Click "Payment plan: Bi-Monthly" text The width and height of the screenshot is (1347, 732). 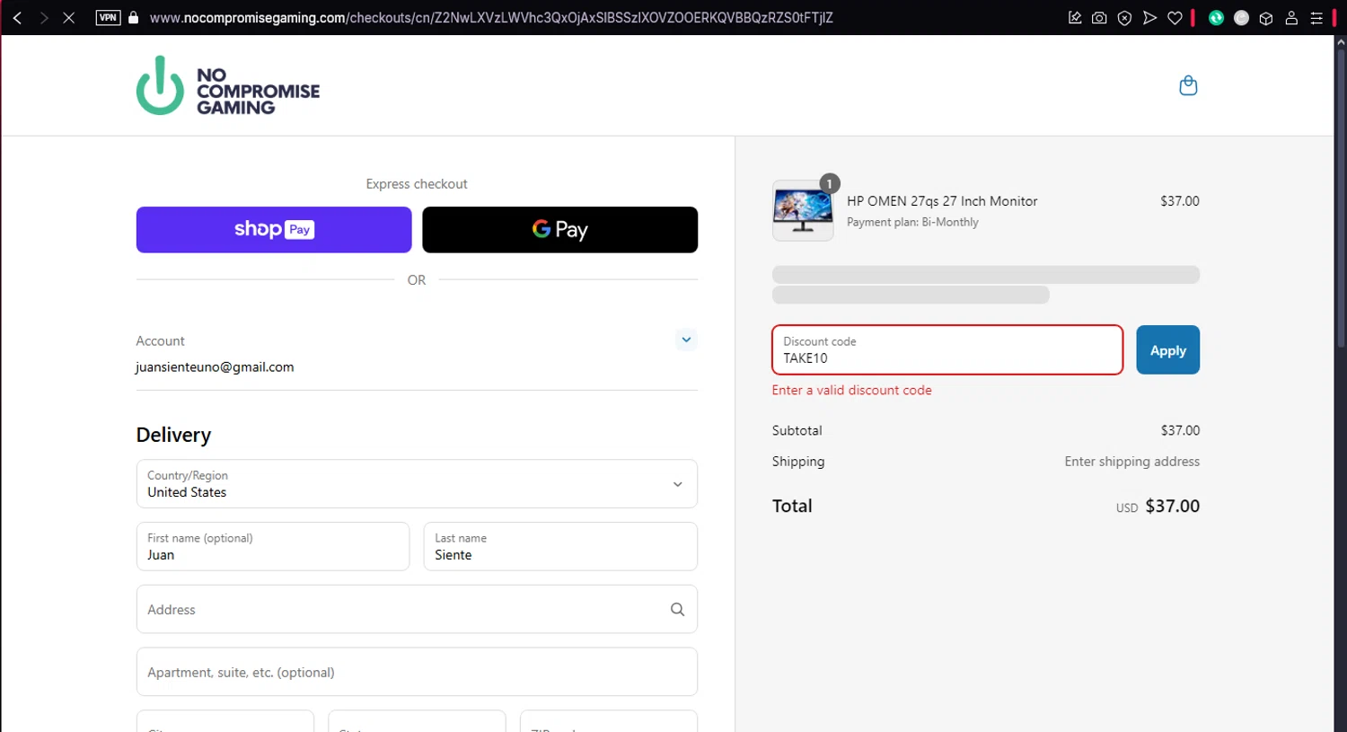912,222
